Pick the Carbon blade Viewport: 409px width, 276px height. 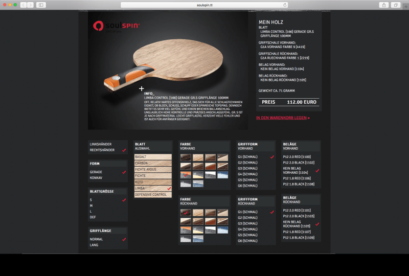pos(153,163)
